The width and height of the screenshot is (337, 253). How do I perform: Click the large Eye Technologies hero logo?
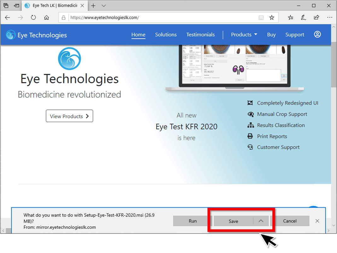[69, 59]
